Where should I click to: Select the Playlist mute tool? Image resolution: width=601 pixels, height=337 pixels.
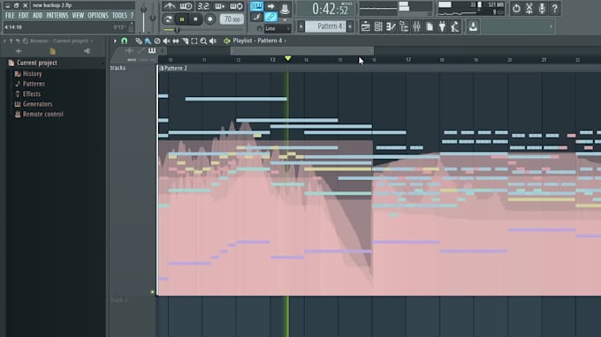[166, 41]
